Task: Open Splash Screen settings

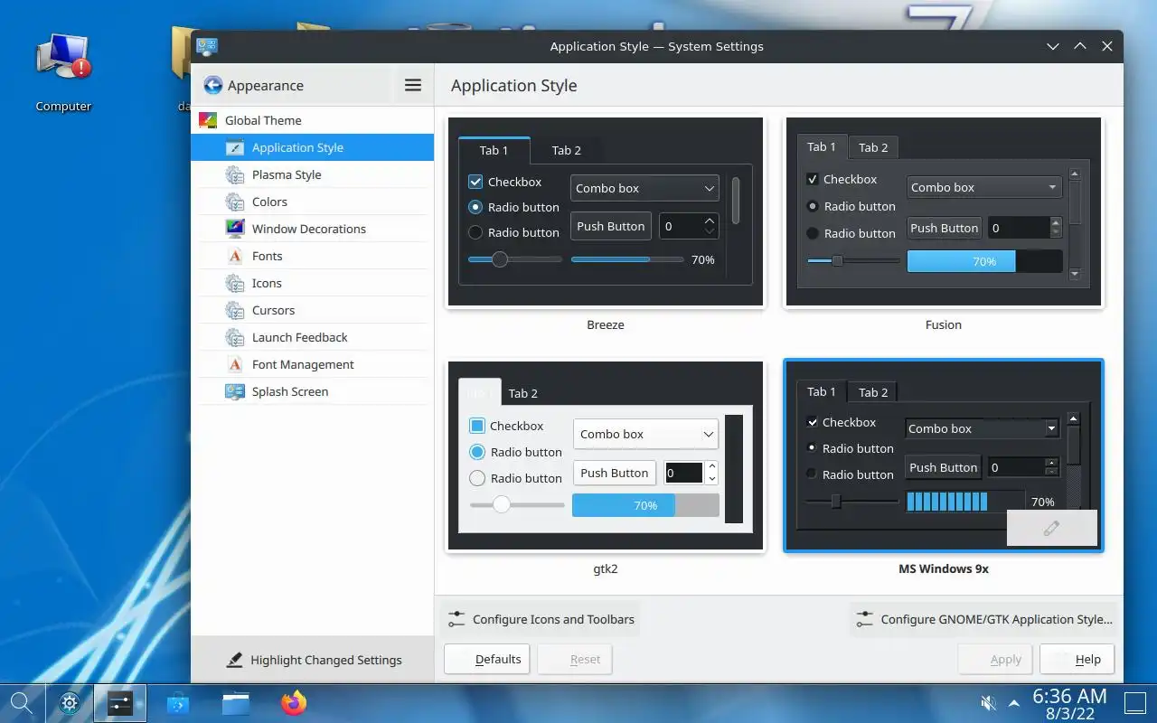Action: [312, 391]
